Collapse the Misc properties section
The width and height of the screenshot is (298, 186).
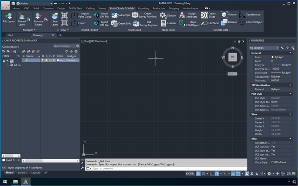(290, 139)
